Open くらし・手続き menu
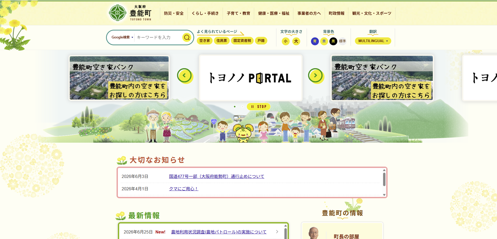The width and height of the screenshot is (497, 239). [x=205, y=13]
